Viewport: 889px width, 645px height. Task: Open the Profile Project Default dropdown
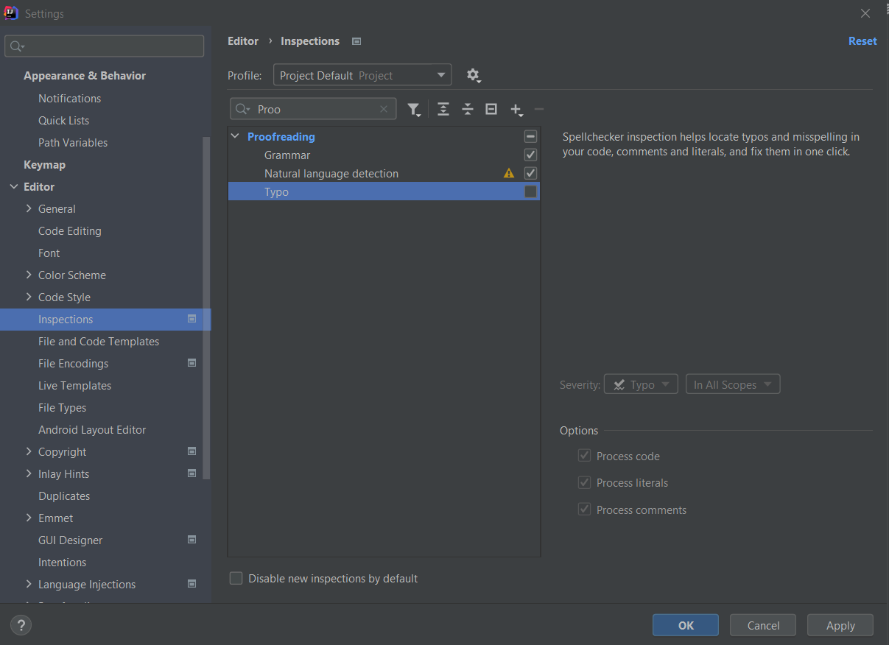(362, 75)
